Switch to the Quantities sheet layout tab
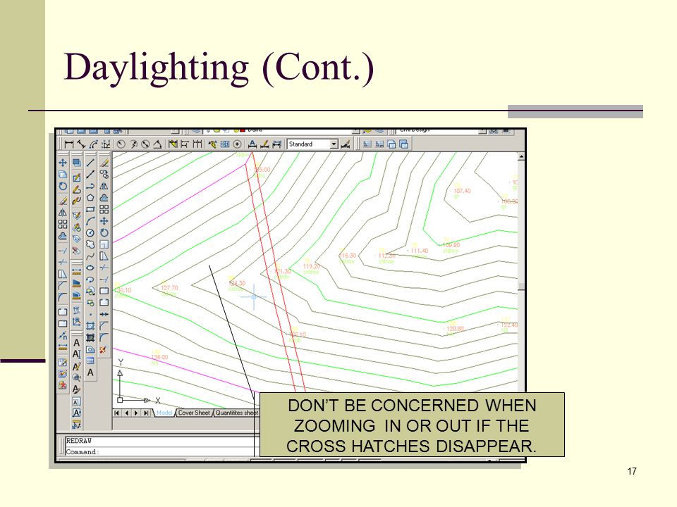The height and width of the screenshot is (507, 677). [237, 413]
